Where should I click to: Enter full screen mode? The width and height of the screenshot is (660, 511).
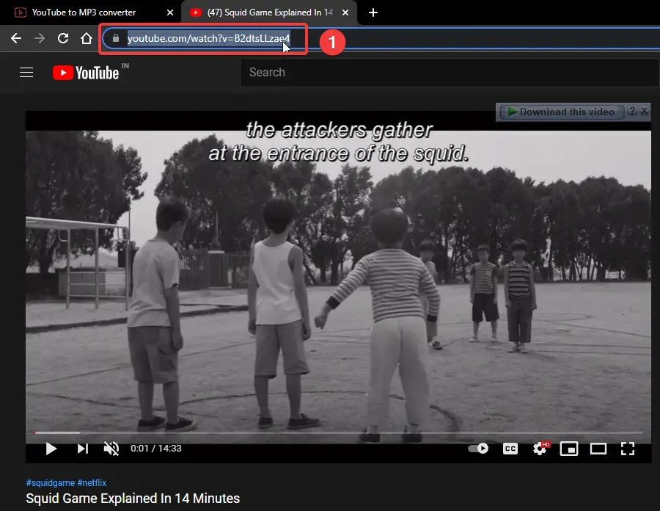[628, 449]
